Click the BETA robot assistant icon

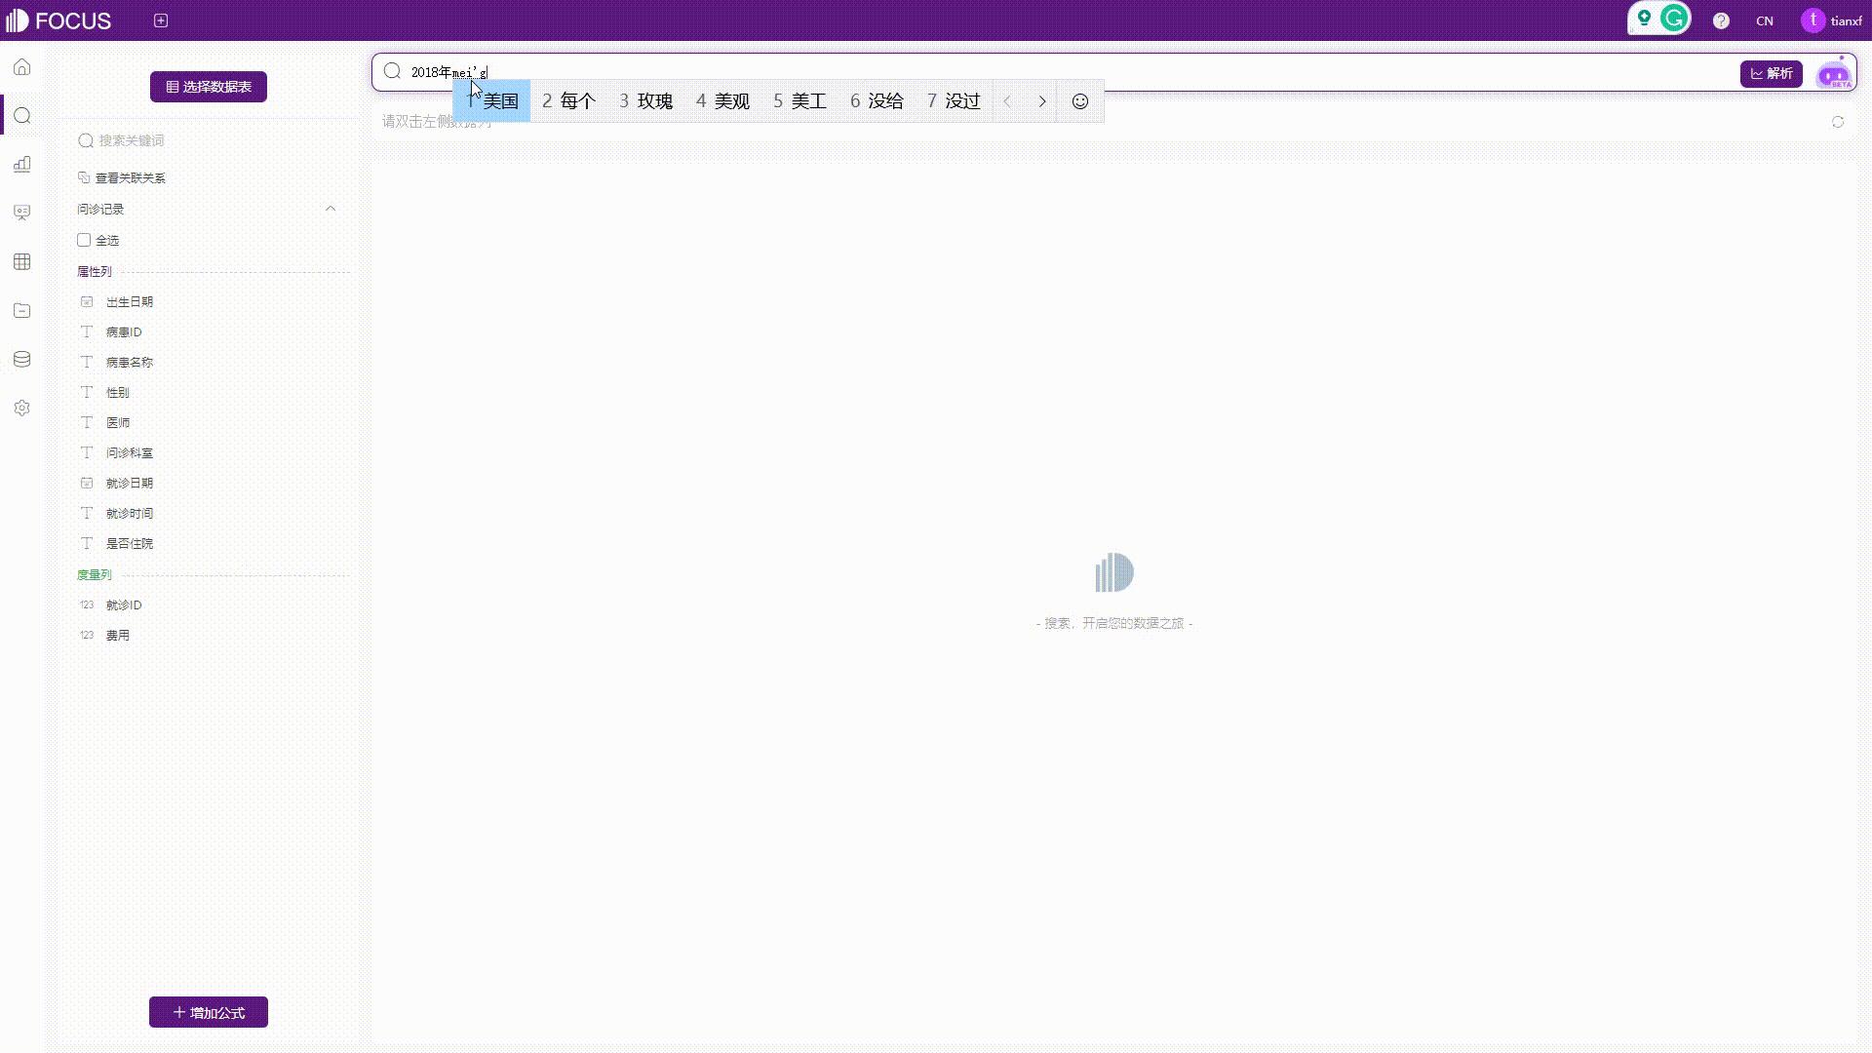(1834, 74)
